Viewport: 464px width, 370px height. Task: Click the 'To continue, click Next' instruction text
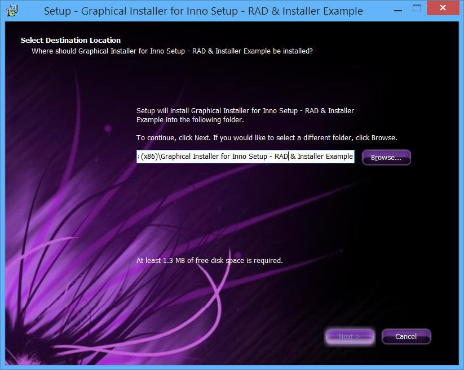[267, 138]
